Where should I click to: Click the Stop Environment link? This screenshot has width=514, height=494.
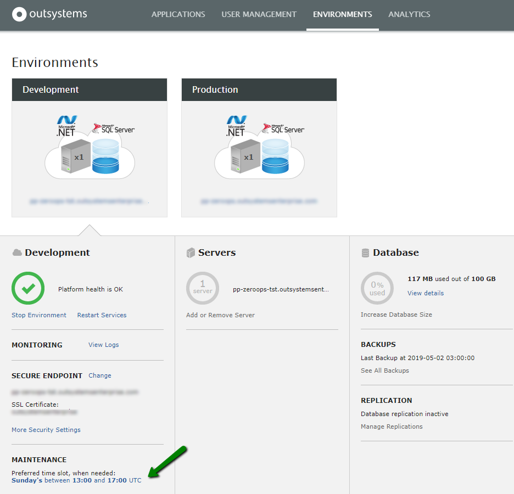39,315
